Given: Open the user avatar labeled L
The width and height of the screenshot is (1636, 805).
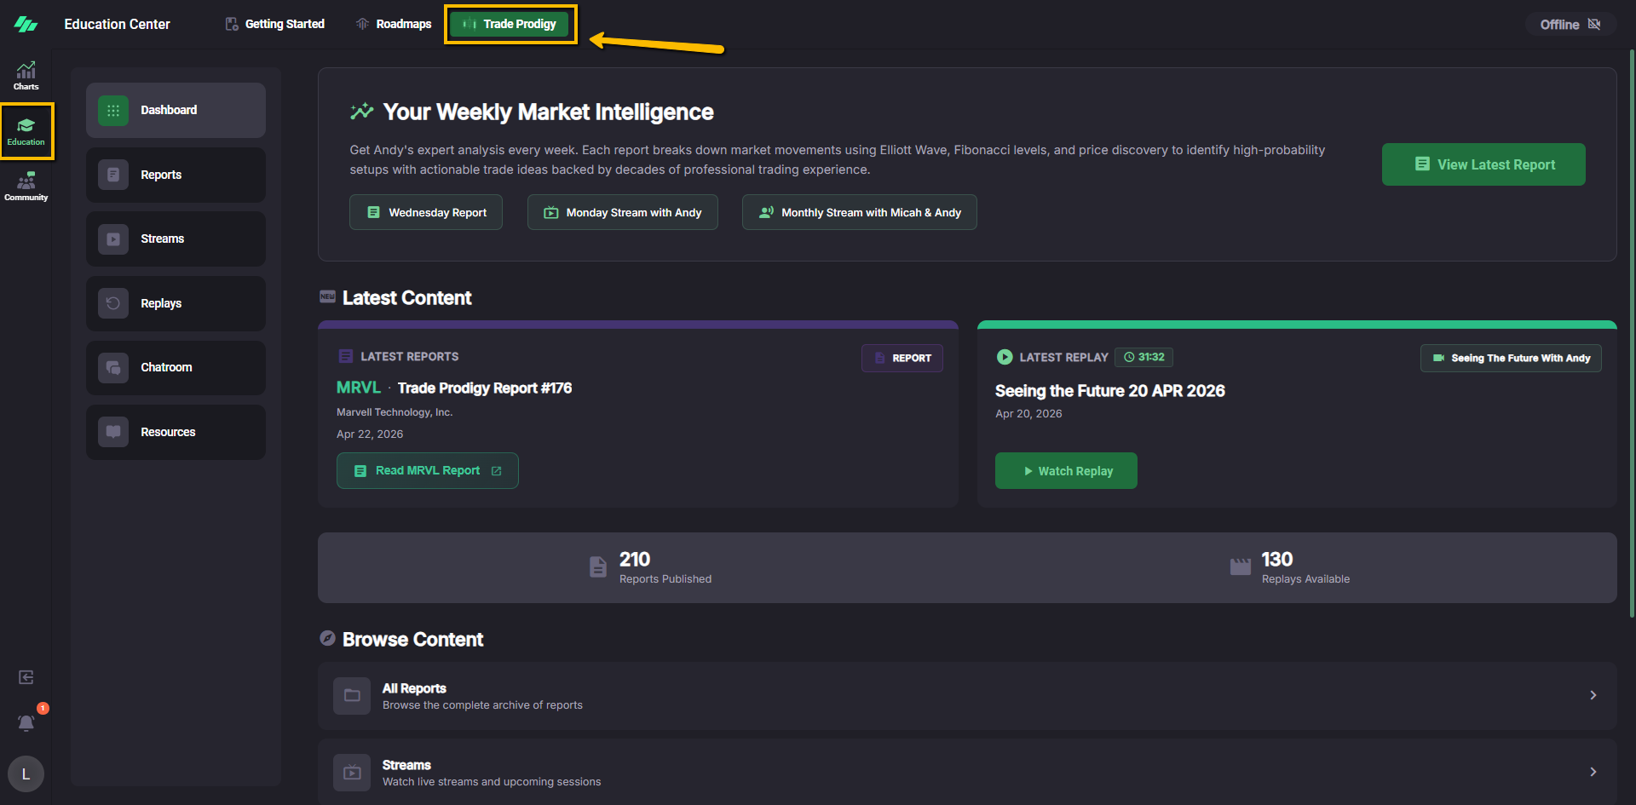Looking at the screenshot, I should pyautogui.click(x=26, y=773).
